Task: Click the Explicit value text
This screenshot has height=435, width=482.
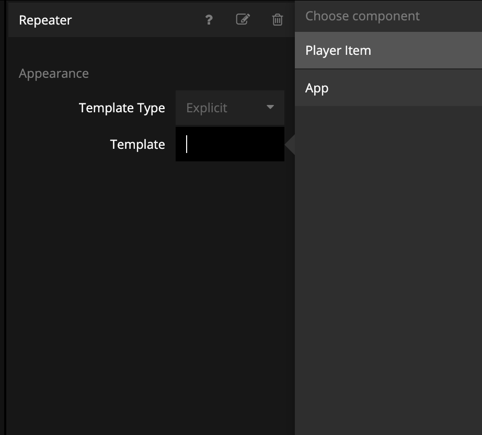Action: 207,108
